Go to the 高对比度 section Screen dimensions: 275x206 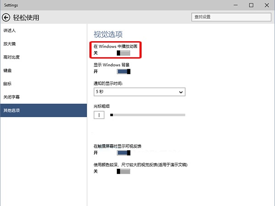click(11, 57)
